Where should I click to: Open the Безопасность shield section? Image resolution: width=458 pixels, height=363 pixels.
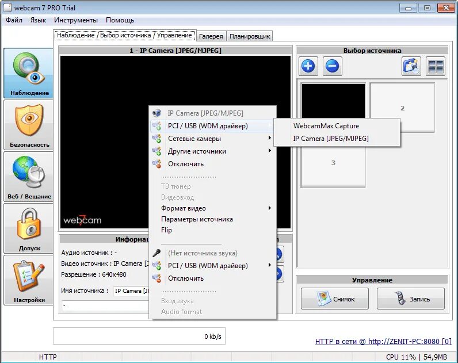tap(28, 125)
